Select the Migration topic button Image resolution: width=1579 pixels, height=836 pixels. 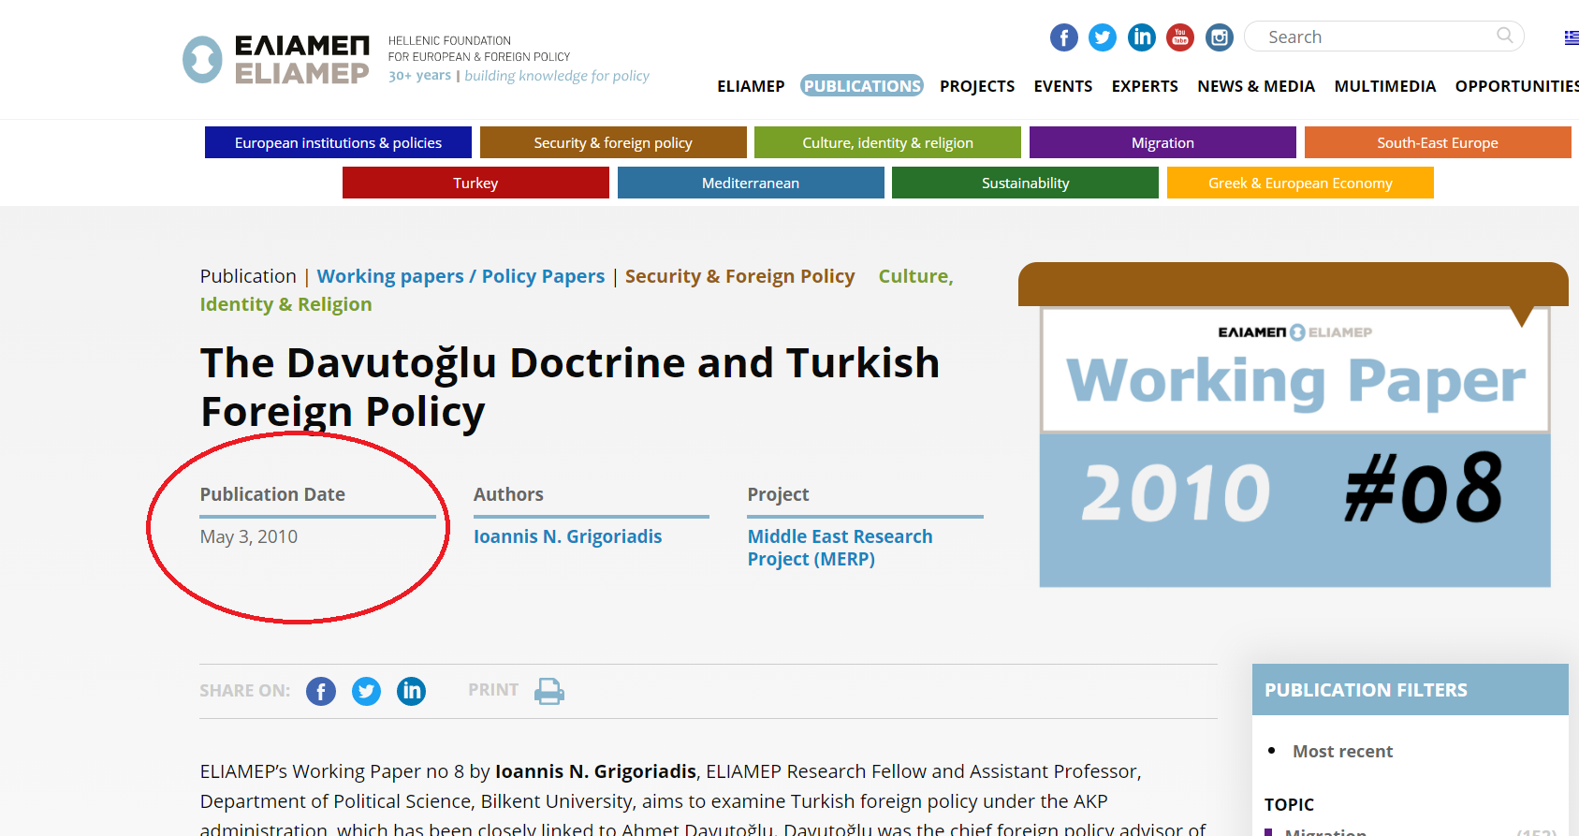[x=1162, y=142]
